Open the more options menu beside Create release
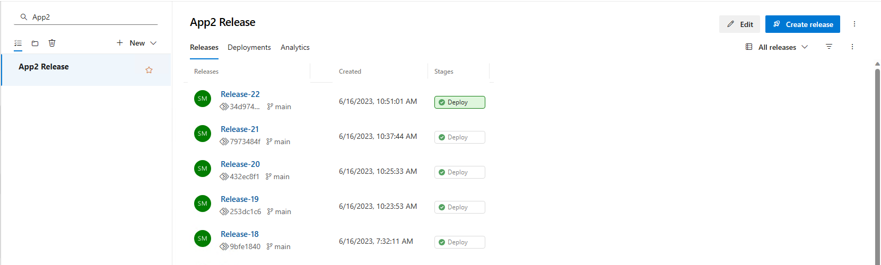This screenshot has height=265, width=881. [854, 24]
